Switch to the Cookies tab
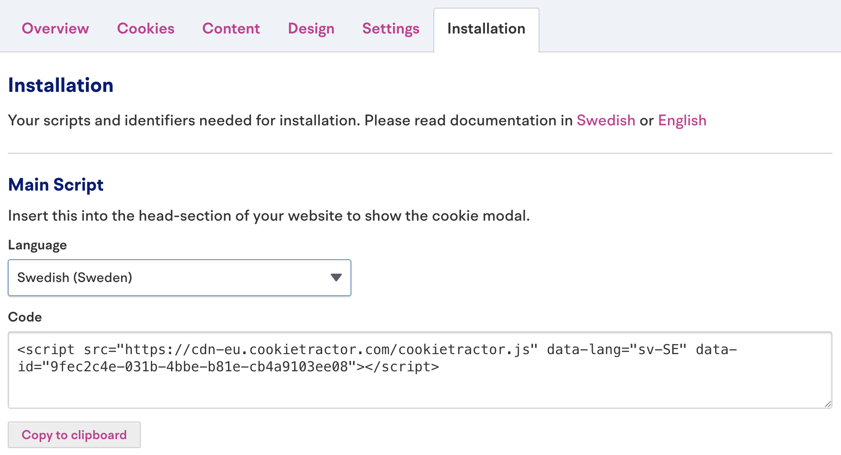 [146, 29]
